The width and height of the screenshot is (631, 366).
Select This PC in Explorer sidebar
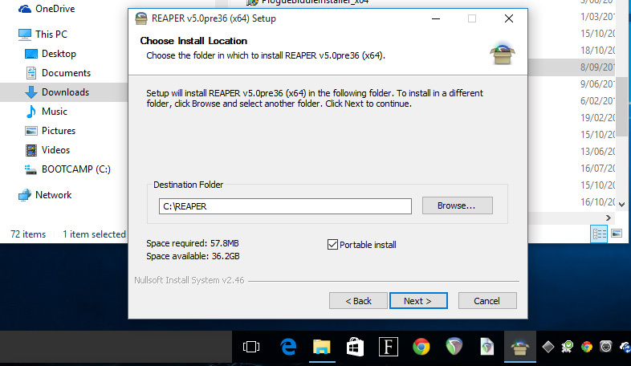[x=43, y=35]
